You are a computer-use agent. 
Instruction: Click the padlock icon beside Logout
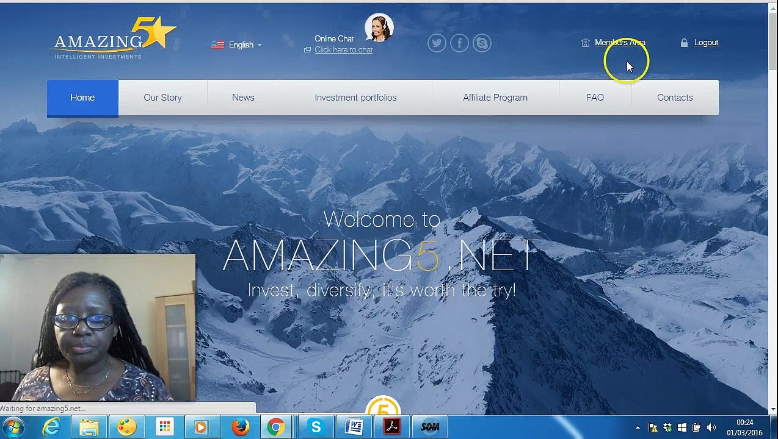[684, 43]
